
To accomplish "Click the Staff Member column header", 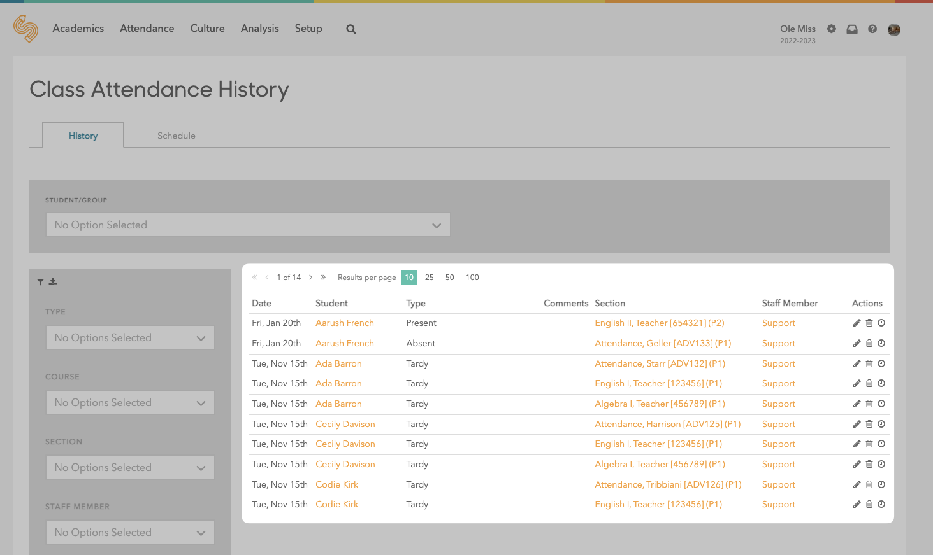I will click(x=790, y=303).
